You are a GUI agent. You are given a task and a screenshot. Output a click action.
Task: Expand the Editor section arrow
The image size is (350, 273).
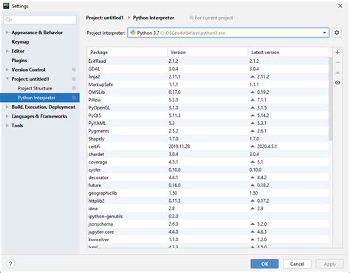tap(7, 51)
